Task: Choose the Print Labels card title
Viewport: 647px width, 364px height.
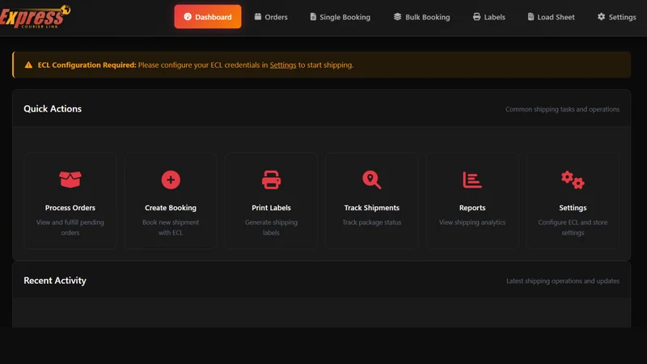Action: tap(271, 208)
